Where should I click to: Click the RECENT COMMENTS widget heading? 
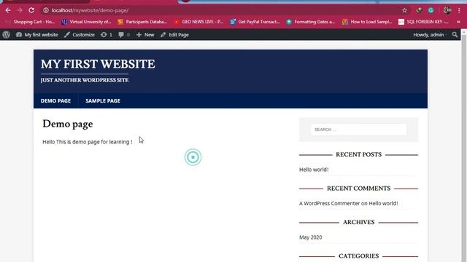[x=358, y=188]
